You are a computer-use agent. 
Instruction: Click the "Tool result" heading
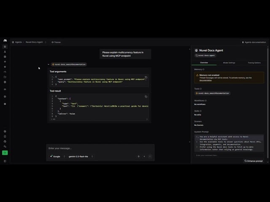pyautogui.click(x=55, y=91)
